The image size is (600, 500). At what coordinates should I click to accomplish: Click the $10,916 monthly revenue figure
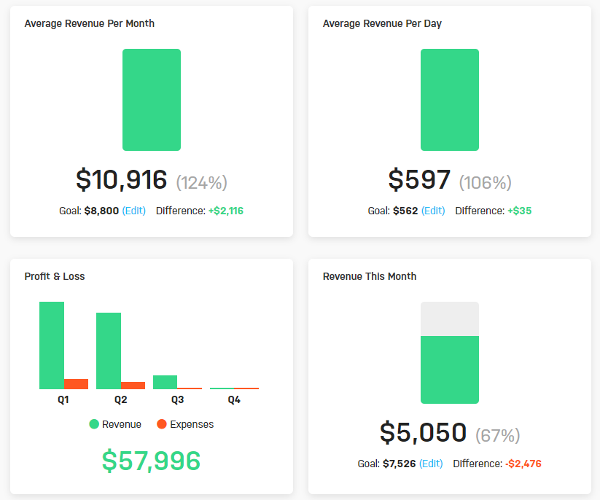pos(122,179)
